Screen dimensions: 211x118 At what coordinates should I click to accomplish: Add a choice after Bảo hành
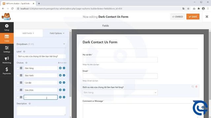pos(60,75)
